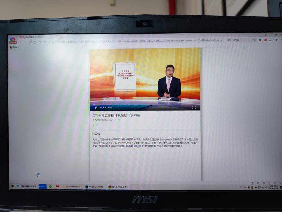The image size is (282, 212).
Task: Click the browser reload icon
Action: (30, 42)
